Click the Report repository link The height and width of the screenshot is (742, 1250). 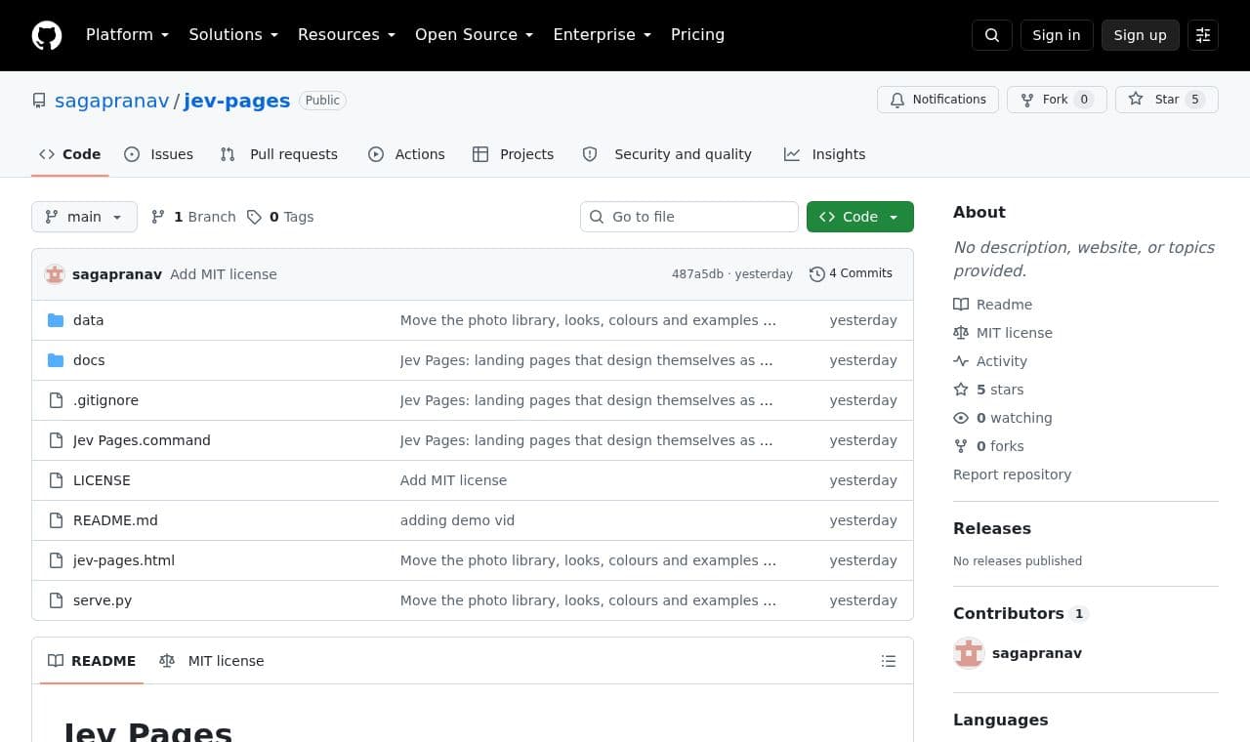(1012, 474)
